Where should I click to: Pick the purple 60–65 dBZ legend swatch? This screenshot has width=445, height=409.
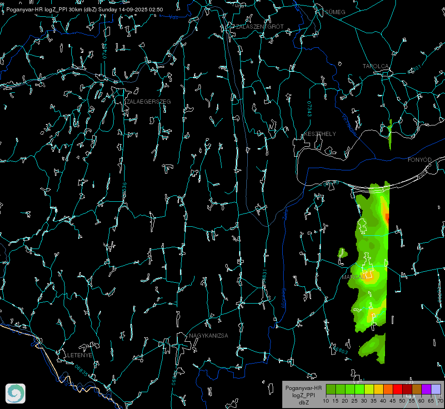(x=426, y=389)
